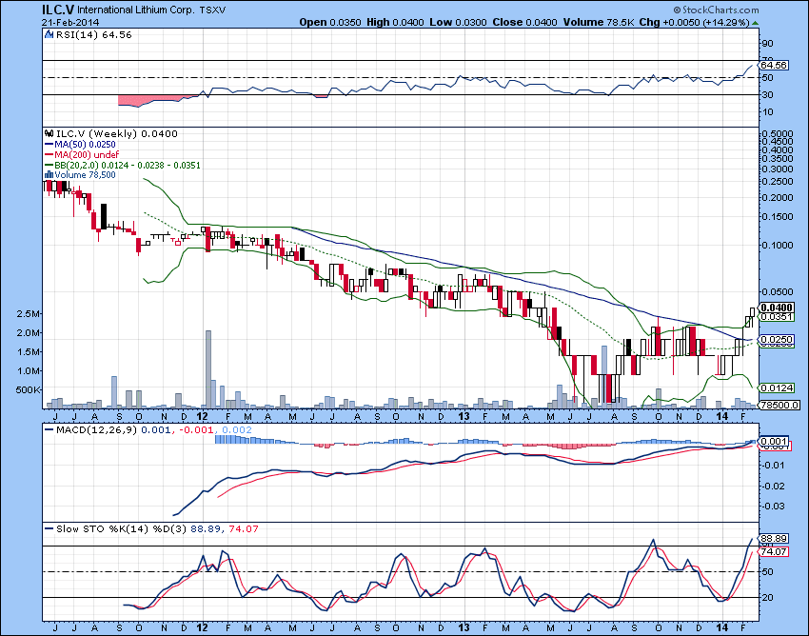Viewport: 809px width, 636px height.
Task: Click the 0.5000 price axis label
Action: (x=778, y=133)
